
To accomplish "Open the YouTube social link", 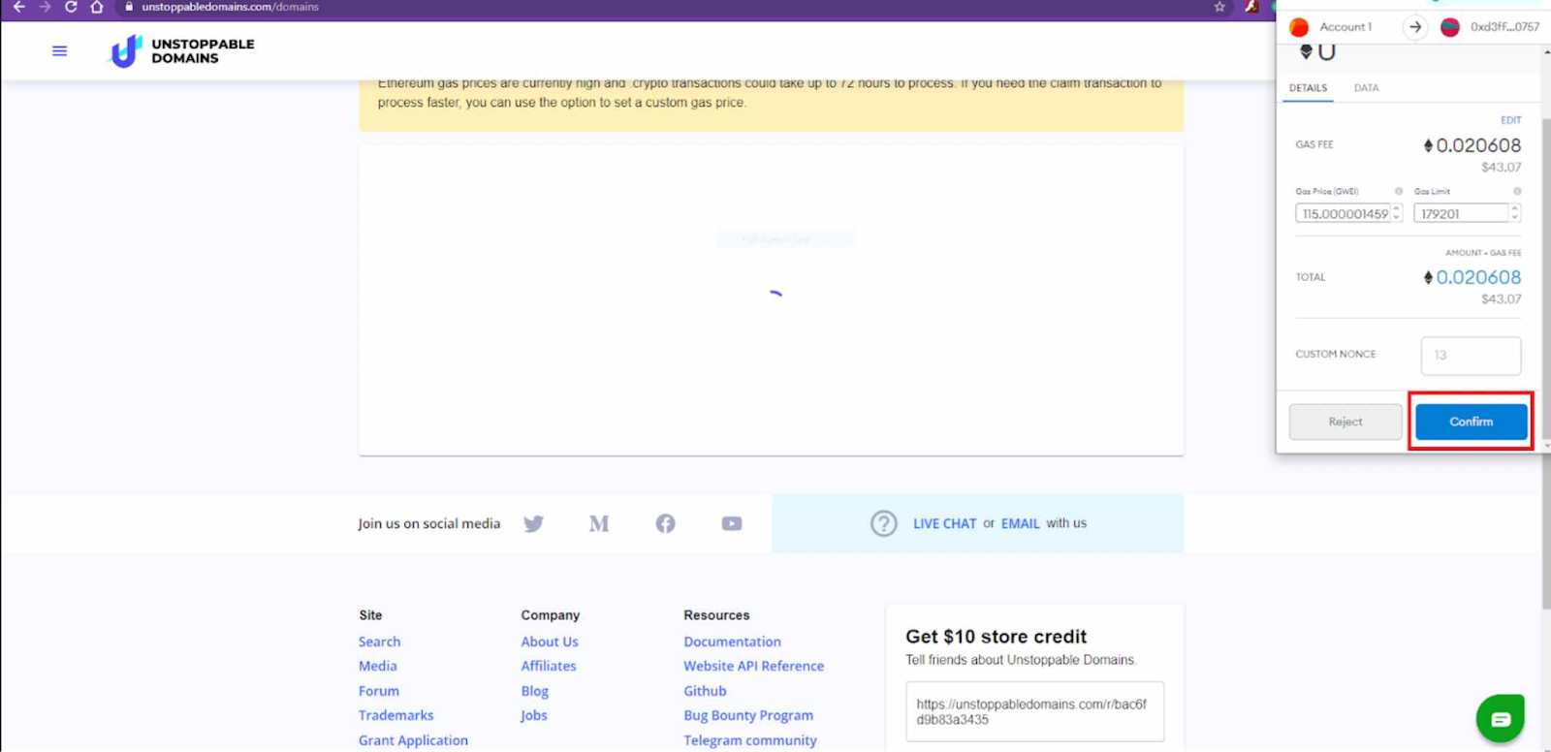I will tap(732, 523).
